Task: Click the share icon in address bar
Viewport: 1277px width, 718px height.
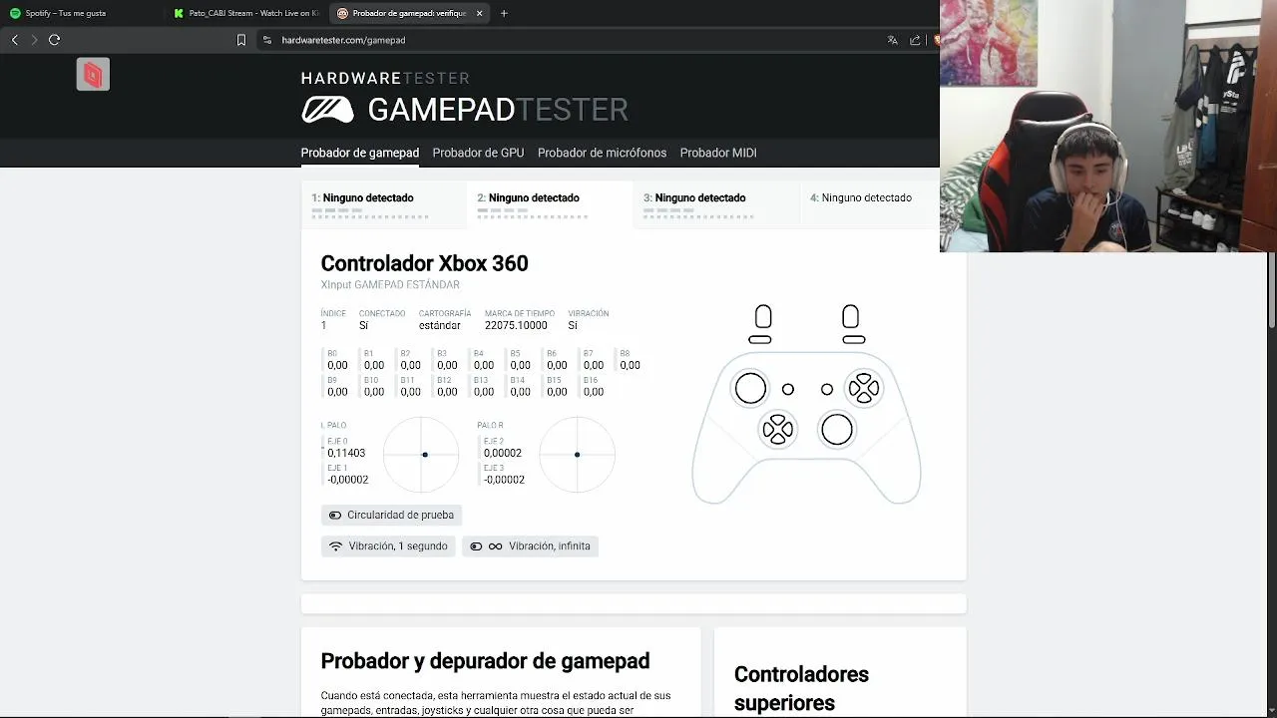Action: coord(915,40)
